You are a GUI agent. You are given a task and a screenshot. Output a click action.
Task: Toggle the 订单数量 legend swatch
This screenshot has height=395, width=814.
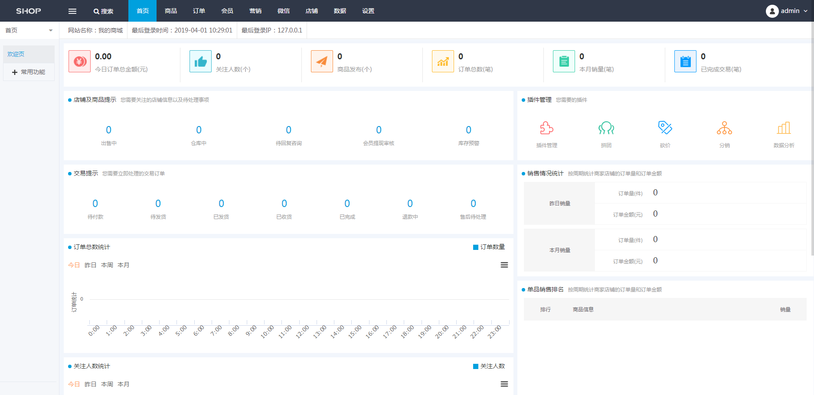click(476, 247)
